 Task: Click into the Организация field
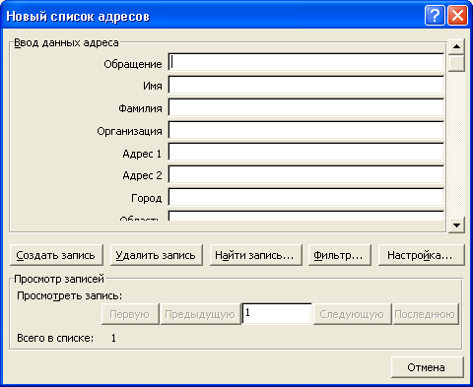pos(305,130)
